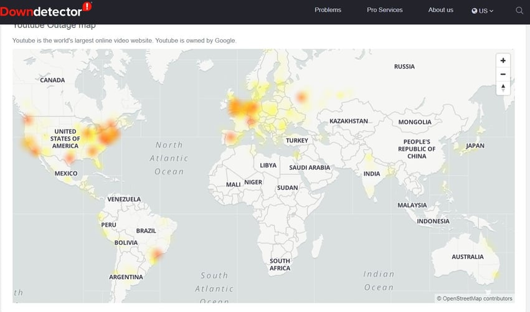Open the US region selector dropdown
Screen dimensions: 530x312
[x=482, y=11]
